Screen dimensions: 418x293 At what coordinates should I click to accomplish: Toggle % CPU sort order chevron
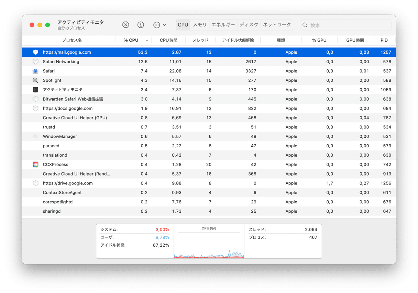pyautogui.click(x=147, y=41)
